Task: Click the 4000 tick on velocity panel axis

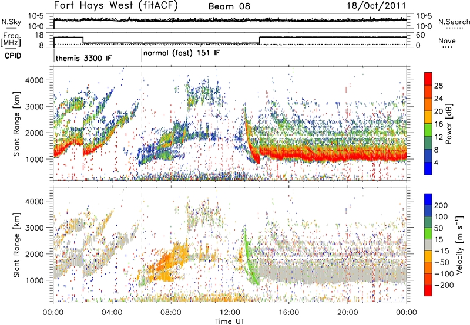Action: point(34,201)
